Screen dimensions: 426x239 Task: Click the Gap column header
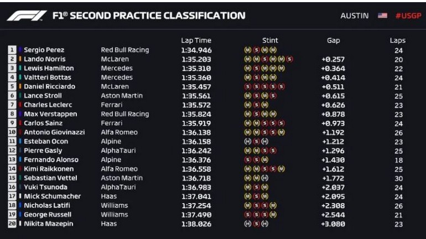(x=333, y=40)
